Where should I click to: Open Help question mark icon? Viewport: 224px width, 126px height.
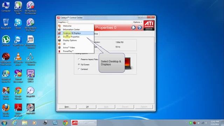[140, 27]
